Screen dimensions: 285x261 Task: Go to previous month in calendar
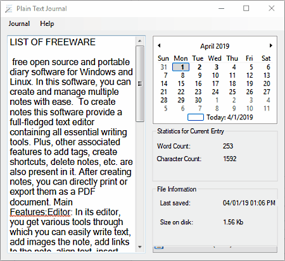[159, 46]
